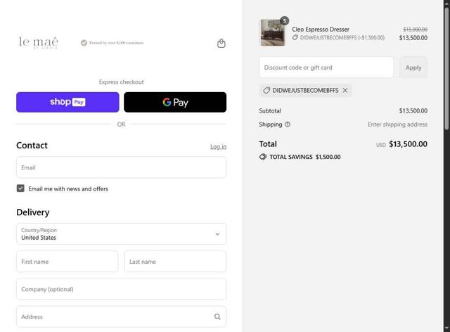Open the shopping bag cart icon
Image resolution: width=450 pixels, height=332 pixels.
tap(221, 44)
